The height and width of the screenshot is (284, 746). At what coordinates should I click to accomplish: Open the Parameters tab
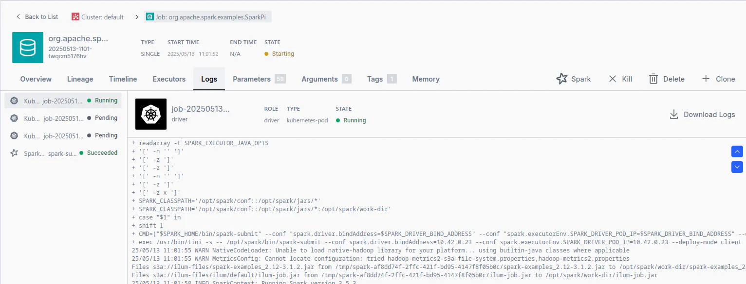pyautogui.click(x=251, y=79)
